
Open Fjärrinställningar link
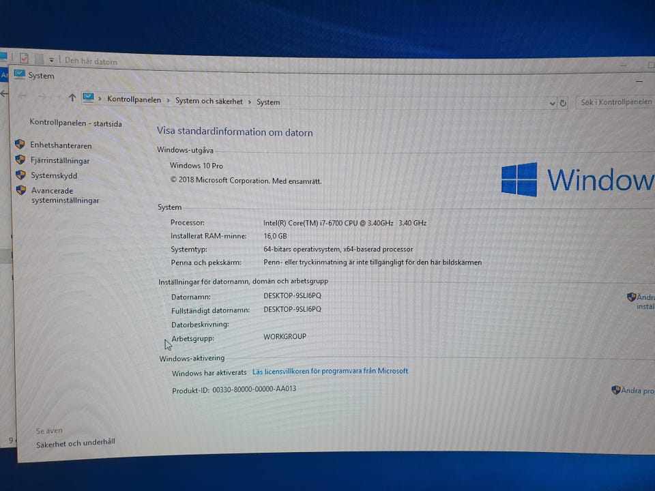[60, 161]
